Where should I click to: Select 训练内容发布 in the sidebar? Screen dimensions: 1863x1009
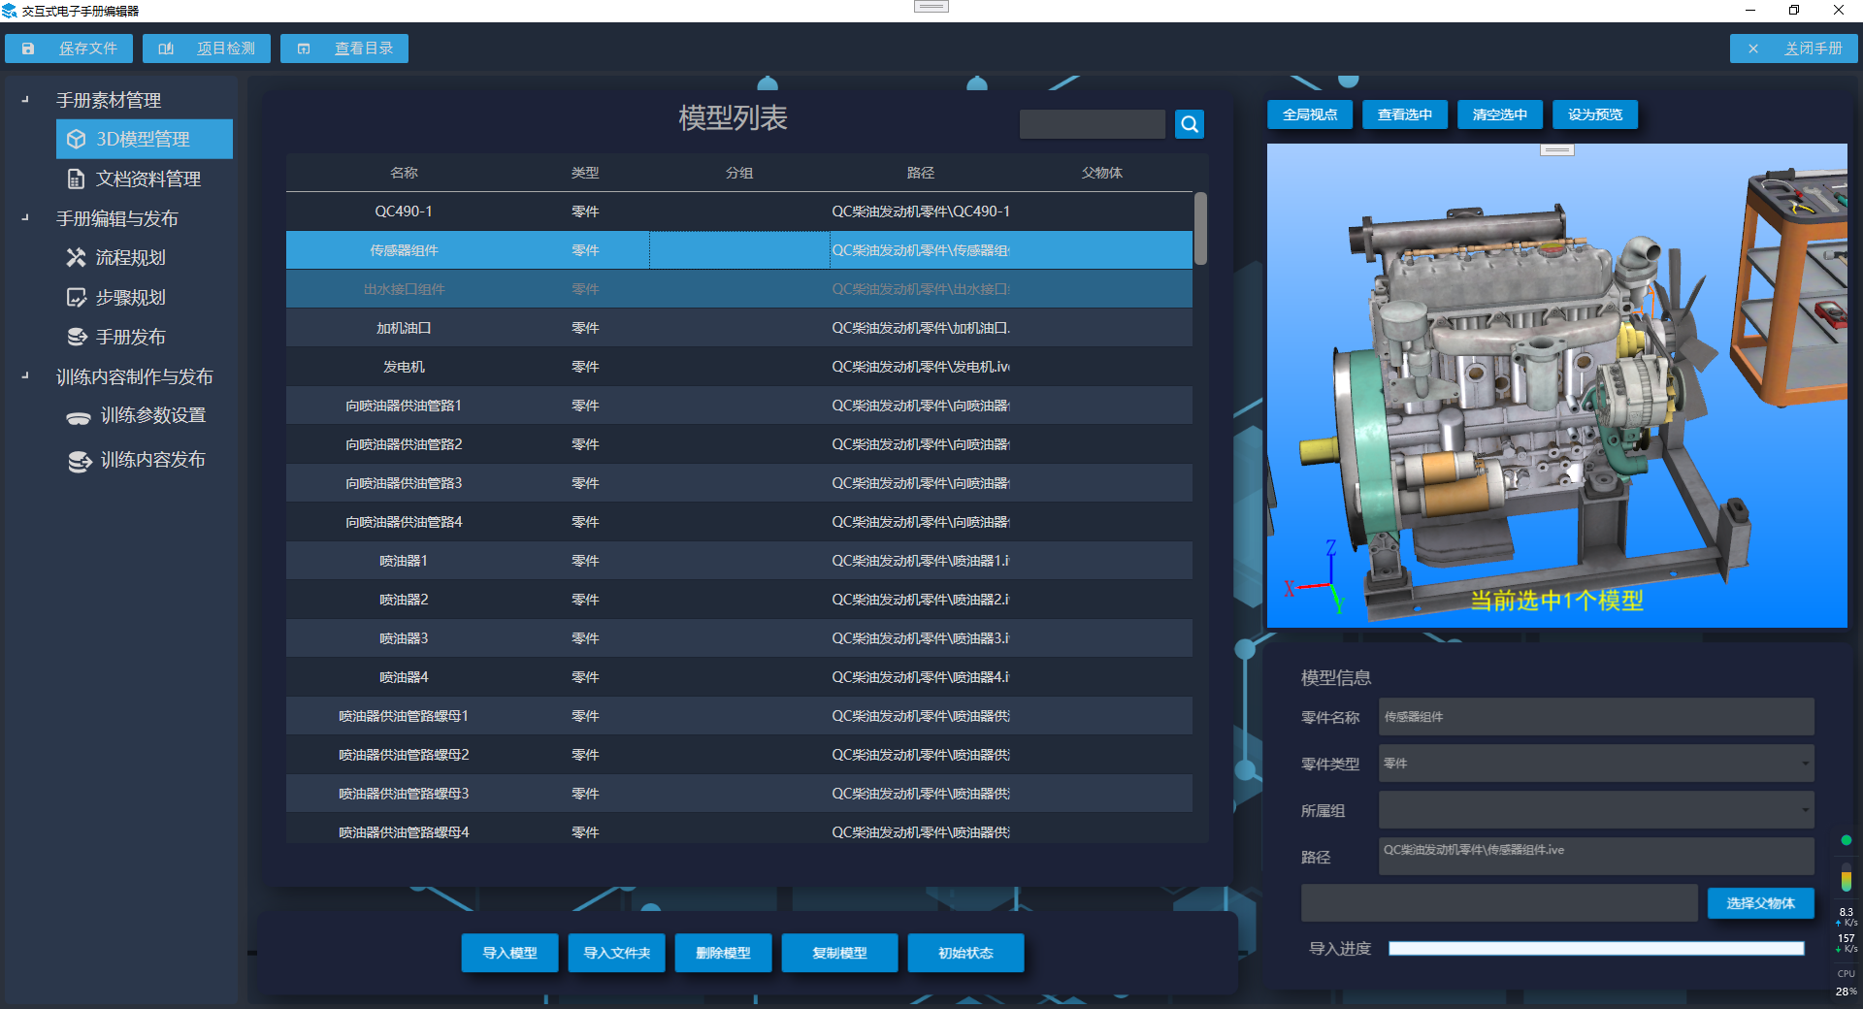(152, 460)
